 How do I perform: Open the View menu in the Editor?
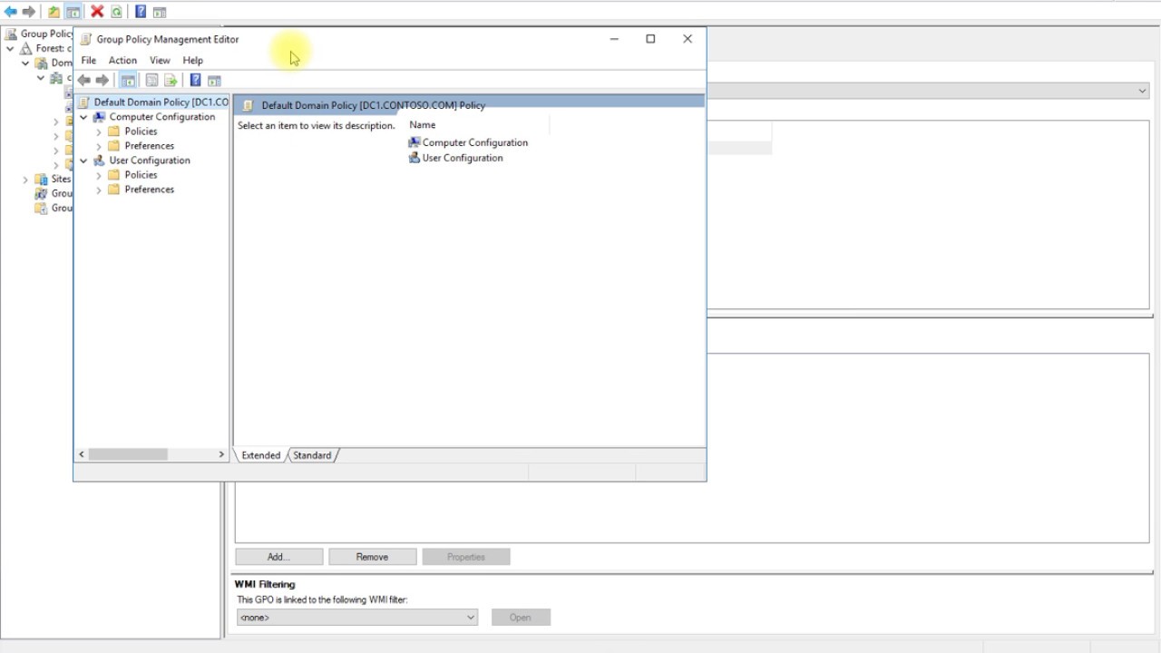click(160, 61)
